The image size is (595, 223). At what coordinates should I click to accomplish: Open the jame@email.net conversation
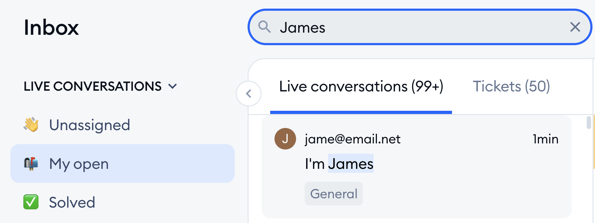coord(416,167)
